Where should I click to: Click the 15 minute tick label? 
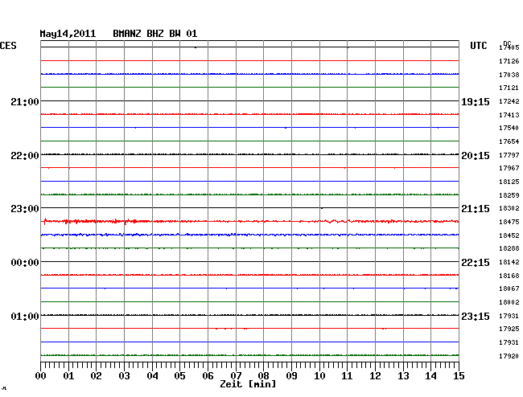click(459, 376)
